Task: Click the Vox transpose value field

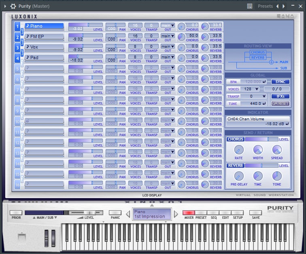Action: 151,47
